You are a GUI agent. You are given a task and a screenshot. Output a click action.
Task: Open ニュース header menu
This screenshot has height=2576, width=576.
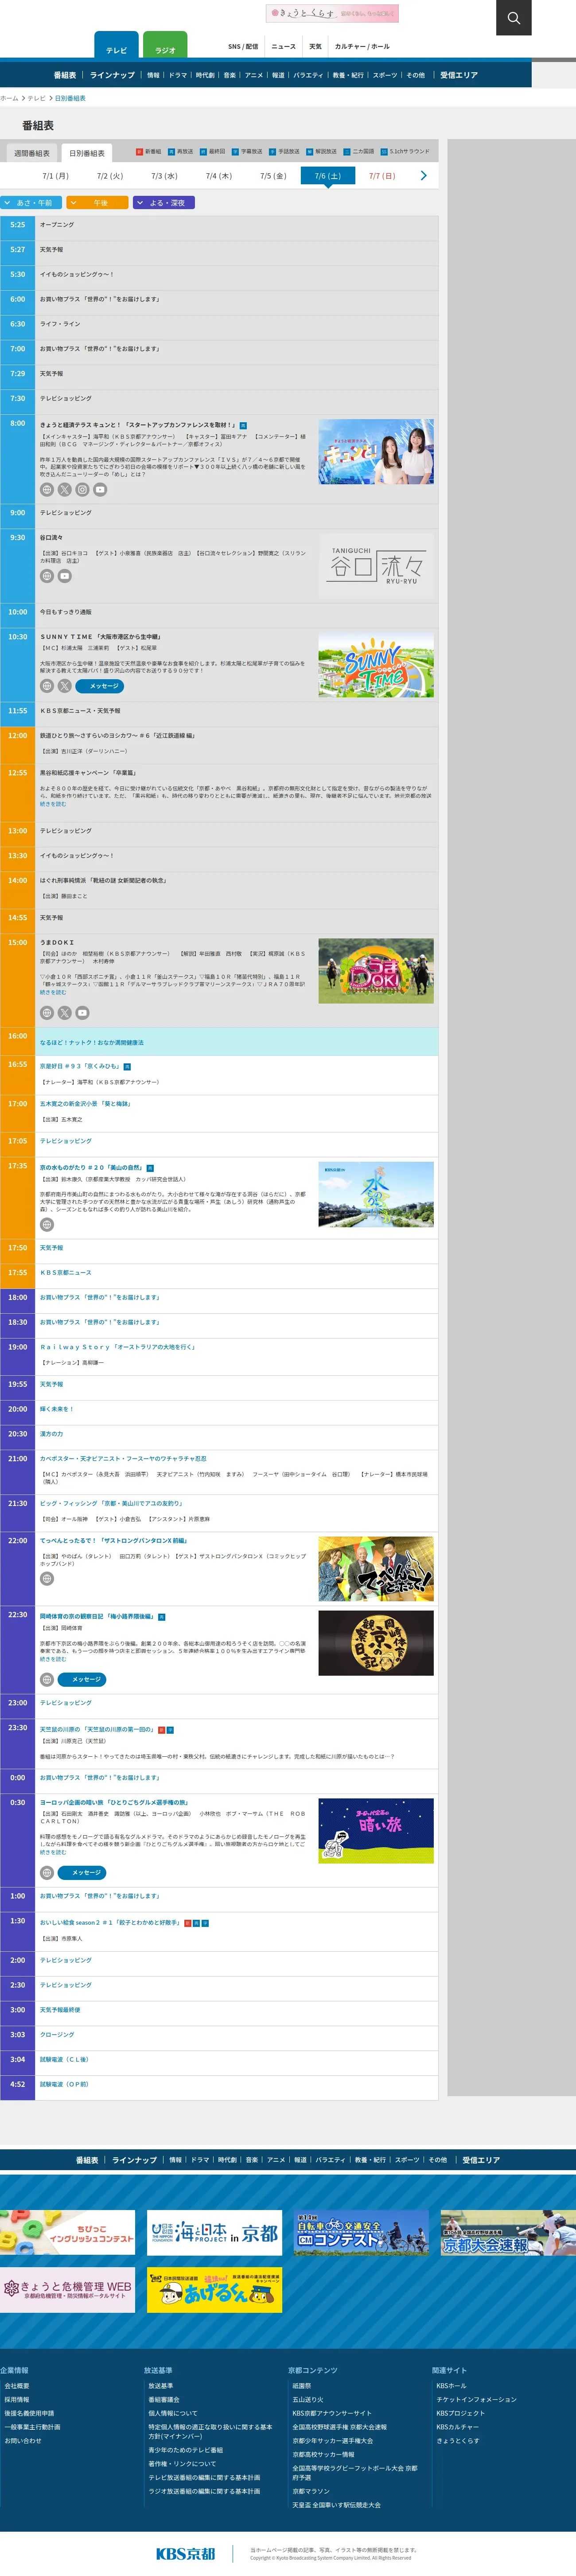(284, 46)
